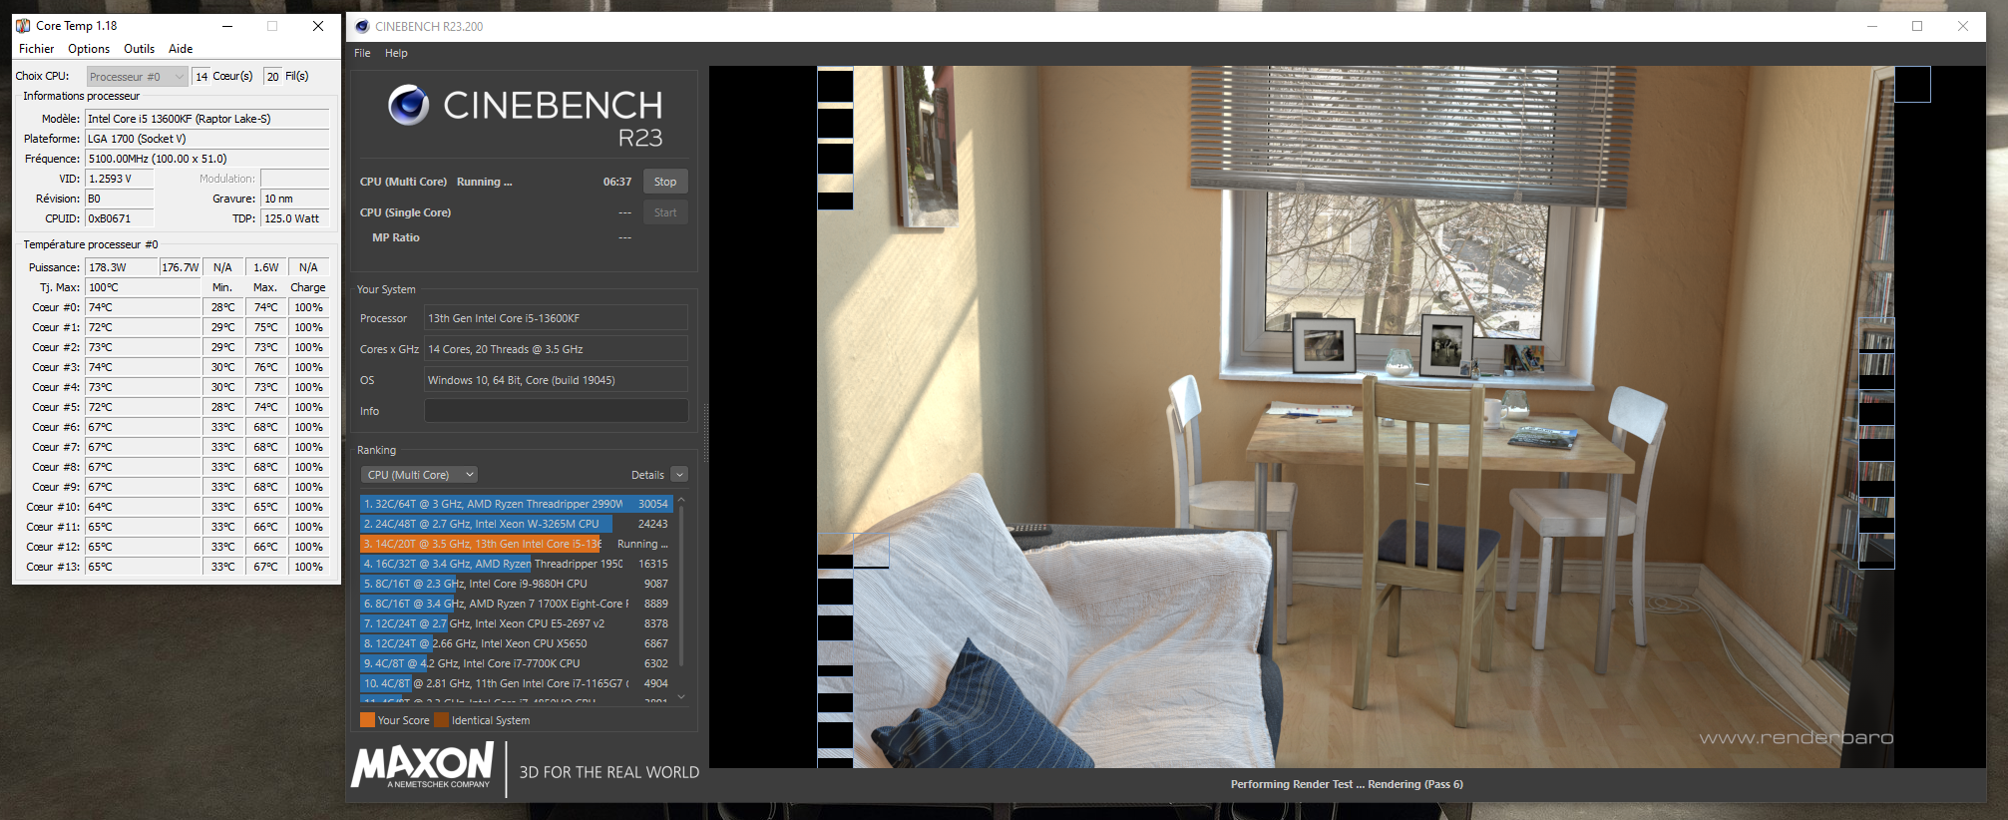This screenshot has width=2008, height=820.
Task: Click the Puissance 178.3W value
Action: pyautogui.click(x=122, y=267)
